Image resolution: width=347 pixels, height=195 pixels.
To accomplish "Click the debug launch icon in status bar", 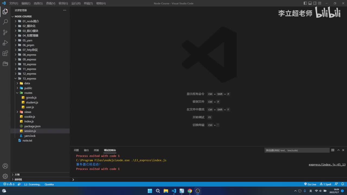I will 19,184.
